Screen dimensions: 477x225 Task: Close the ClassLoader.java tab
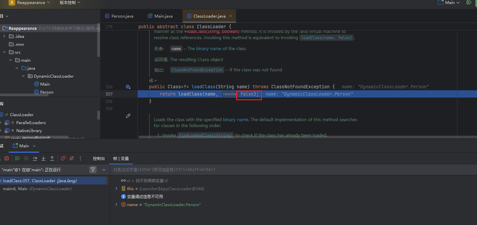[231, 16]
